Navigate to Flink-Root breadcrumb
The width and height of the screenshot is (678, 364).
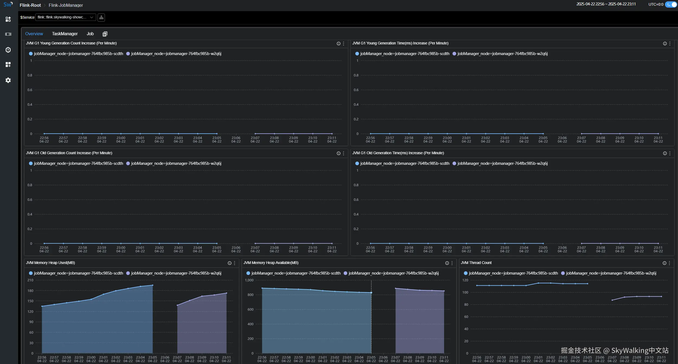coord(30,5)
